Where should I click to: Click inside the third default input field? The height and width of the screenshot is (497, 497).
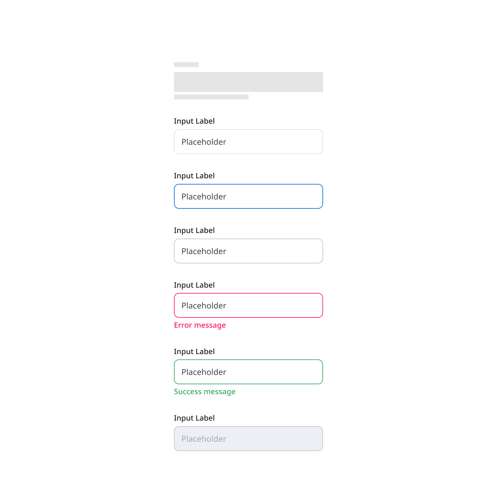click(x=248, y=251)
